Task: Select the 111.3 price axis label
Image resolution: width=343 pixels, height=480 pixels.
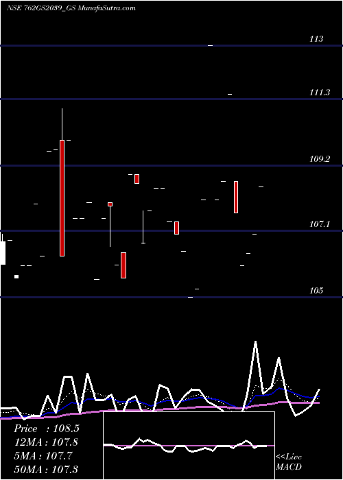Action: pos(320,92)
